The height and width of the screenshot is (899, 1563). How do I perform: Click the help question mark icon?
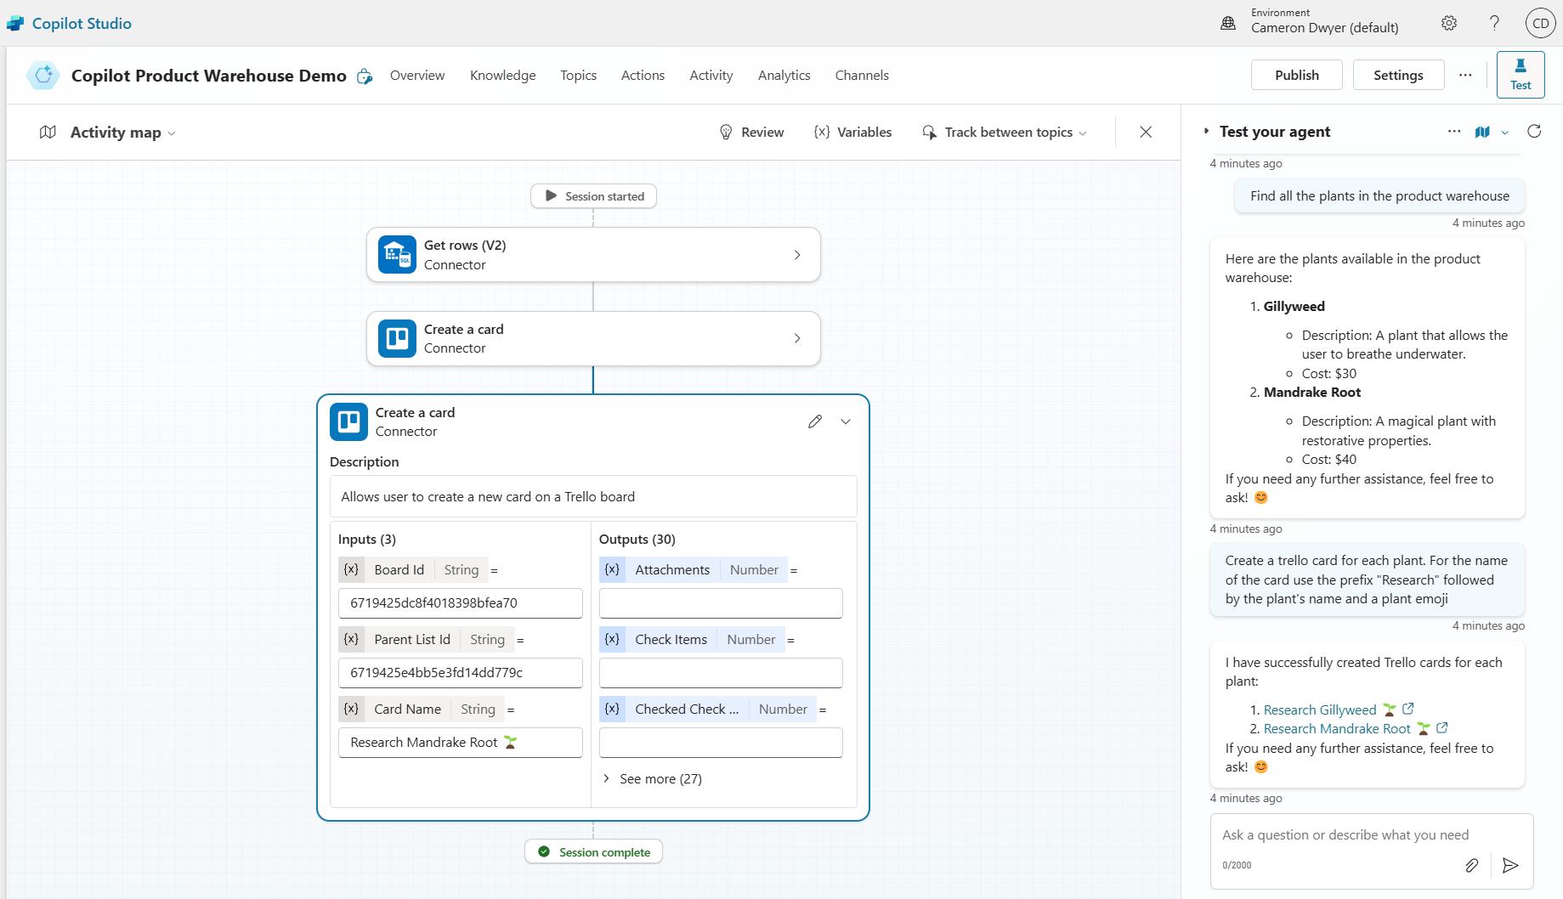pos(1494,24)
